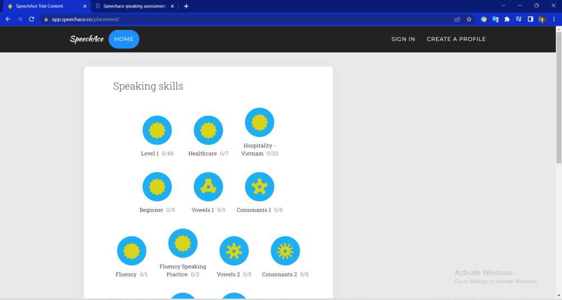Screen dimensions: 562x300
Task: Open the Consonants 2 skill icon
Action: (285, 251)
